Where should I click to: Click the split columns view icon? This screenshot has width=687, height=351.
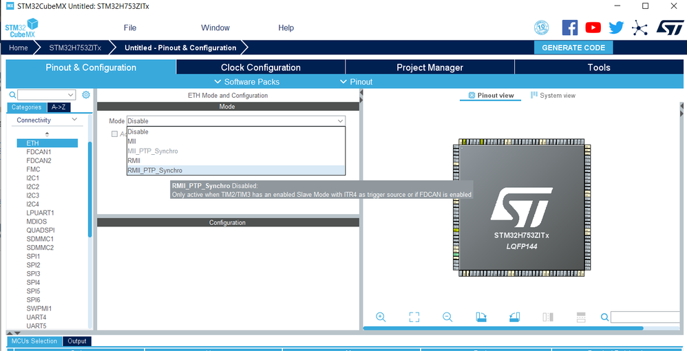(548, 317)
